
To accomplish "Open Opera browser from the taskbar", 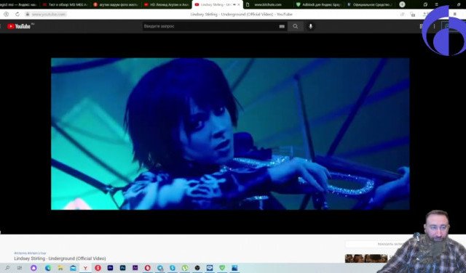I will click(148, 268).
